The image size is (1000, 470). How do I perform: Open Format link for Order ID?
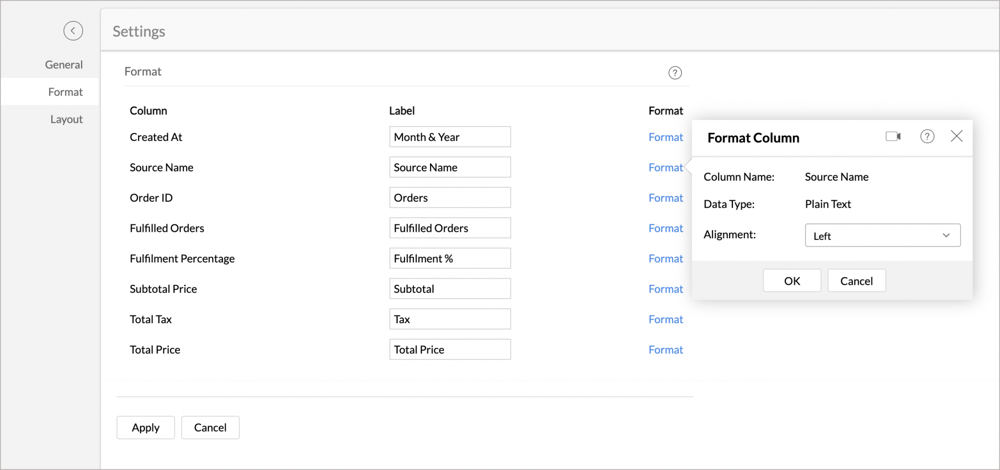point(665,198)
